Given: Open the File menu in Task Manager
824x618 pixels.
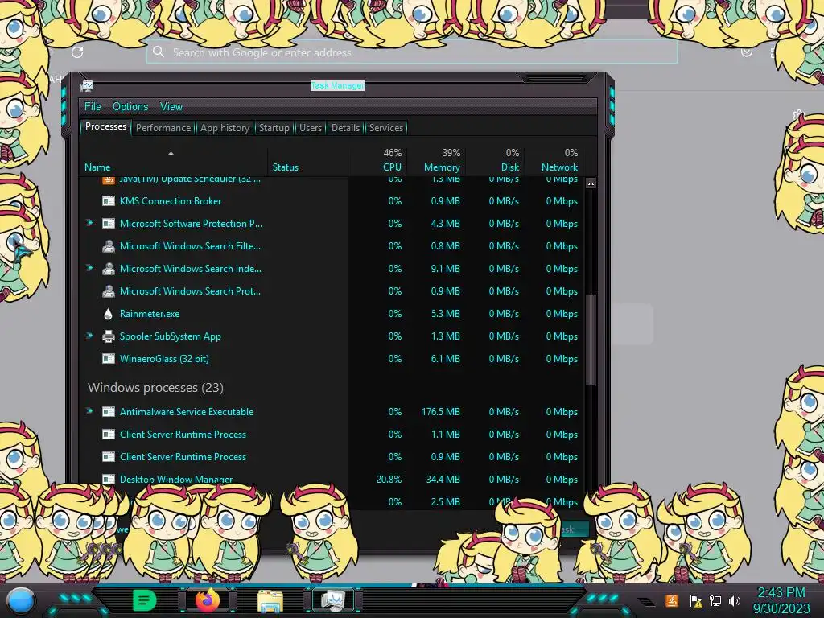Looking at the screenshot, I should click(93, 107).
